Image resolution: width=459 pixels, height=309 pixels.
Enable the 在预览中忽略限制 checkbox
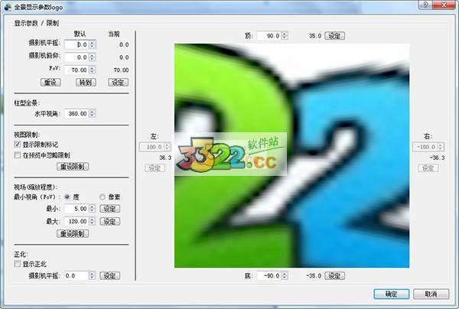18,155
